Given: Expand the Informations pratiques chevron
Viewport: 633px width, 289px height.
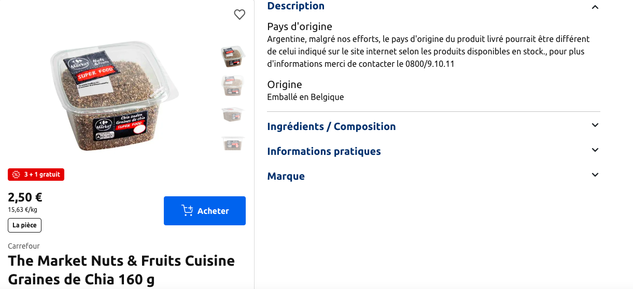Looking at the screenshot, I should (595, 150).
